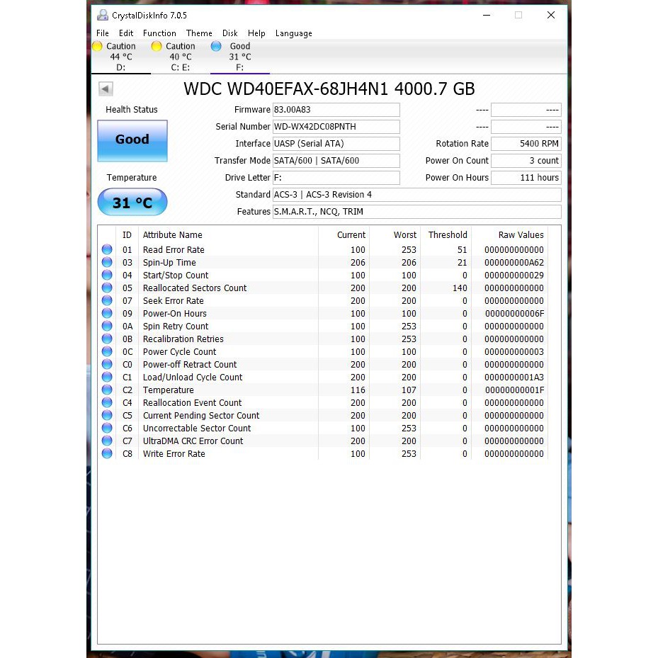
Task: Click the indicator next to Power-On Hours
Action: [x=107, y=313]
